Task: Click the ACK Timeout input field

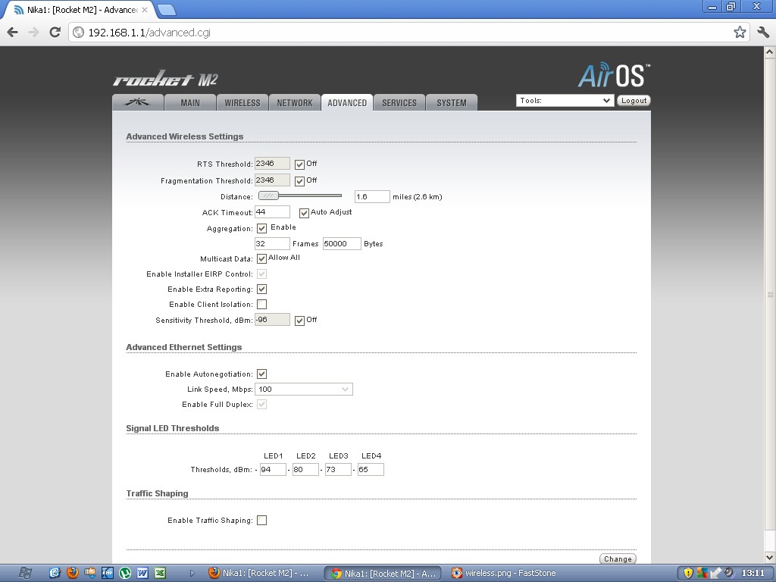Action: click(x=272, y=212)
